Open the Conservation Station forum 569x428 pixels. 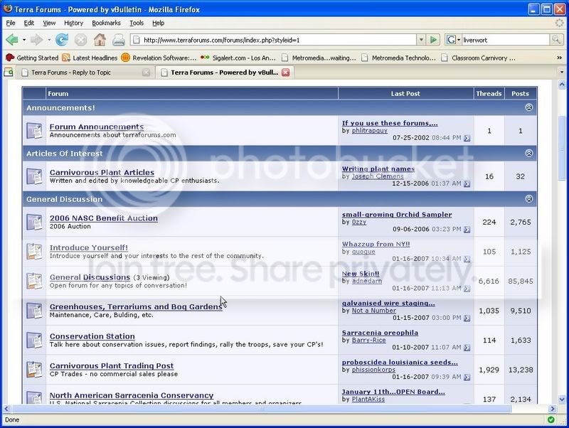[92, 336]
